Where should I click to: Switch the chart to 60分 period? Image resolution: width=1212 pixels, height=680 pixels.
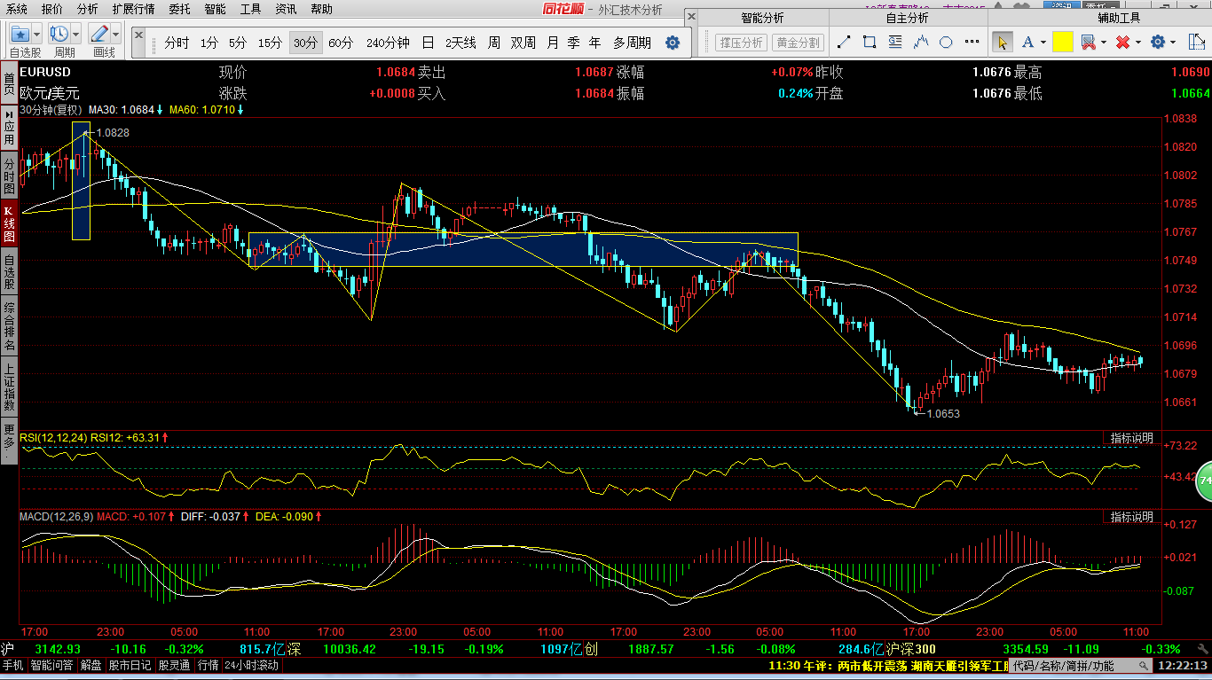coord(341,43)
